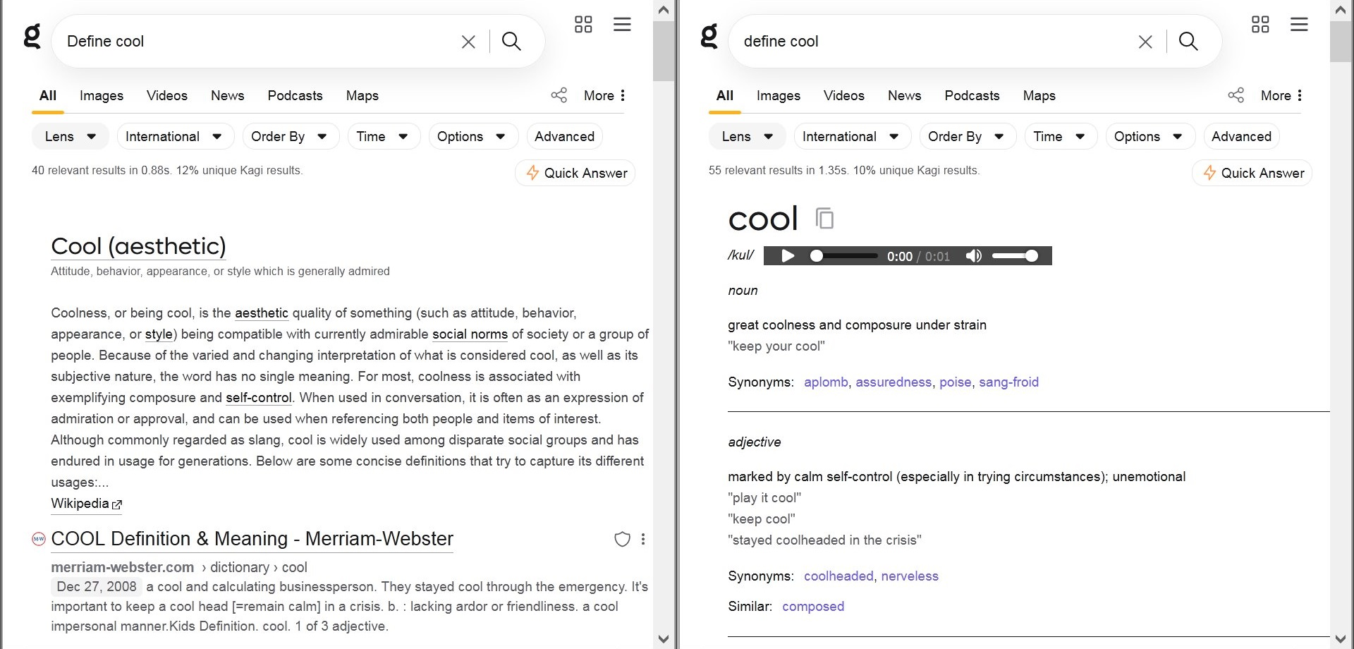The width and height of the screenshot is (1354, 649).
Task: Open Cool (aesthetic) heading link
Action: (138, 246)
